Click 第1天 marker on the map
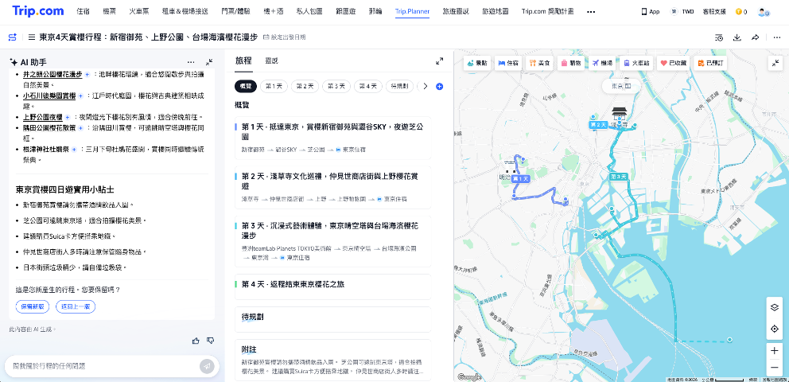The height and width of the screenshot is (382, 789). pos(520,179)
